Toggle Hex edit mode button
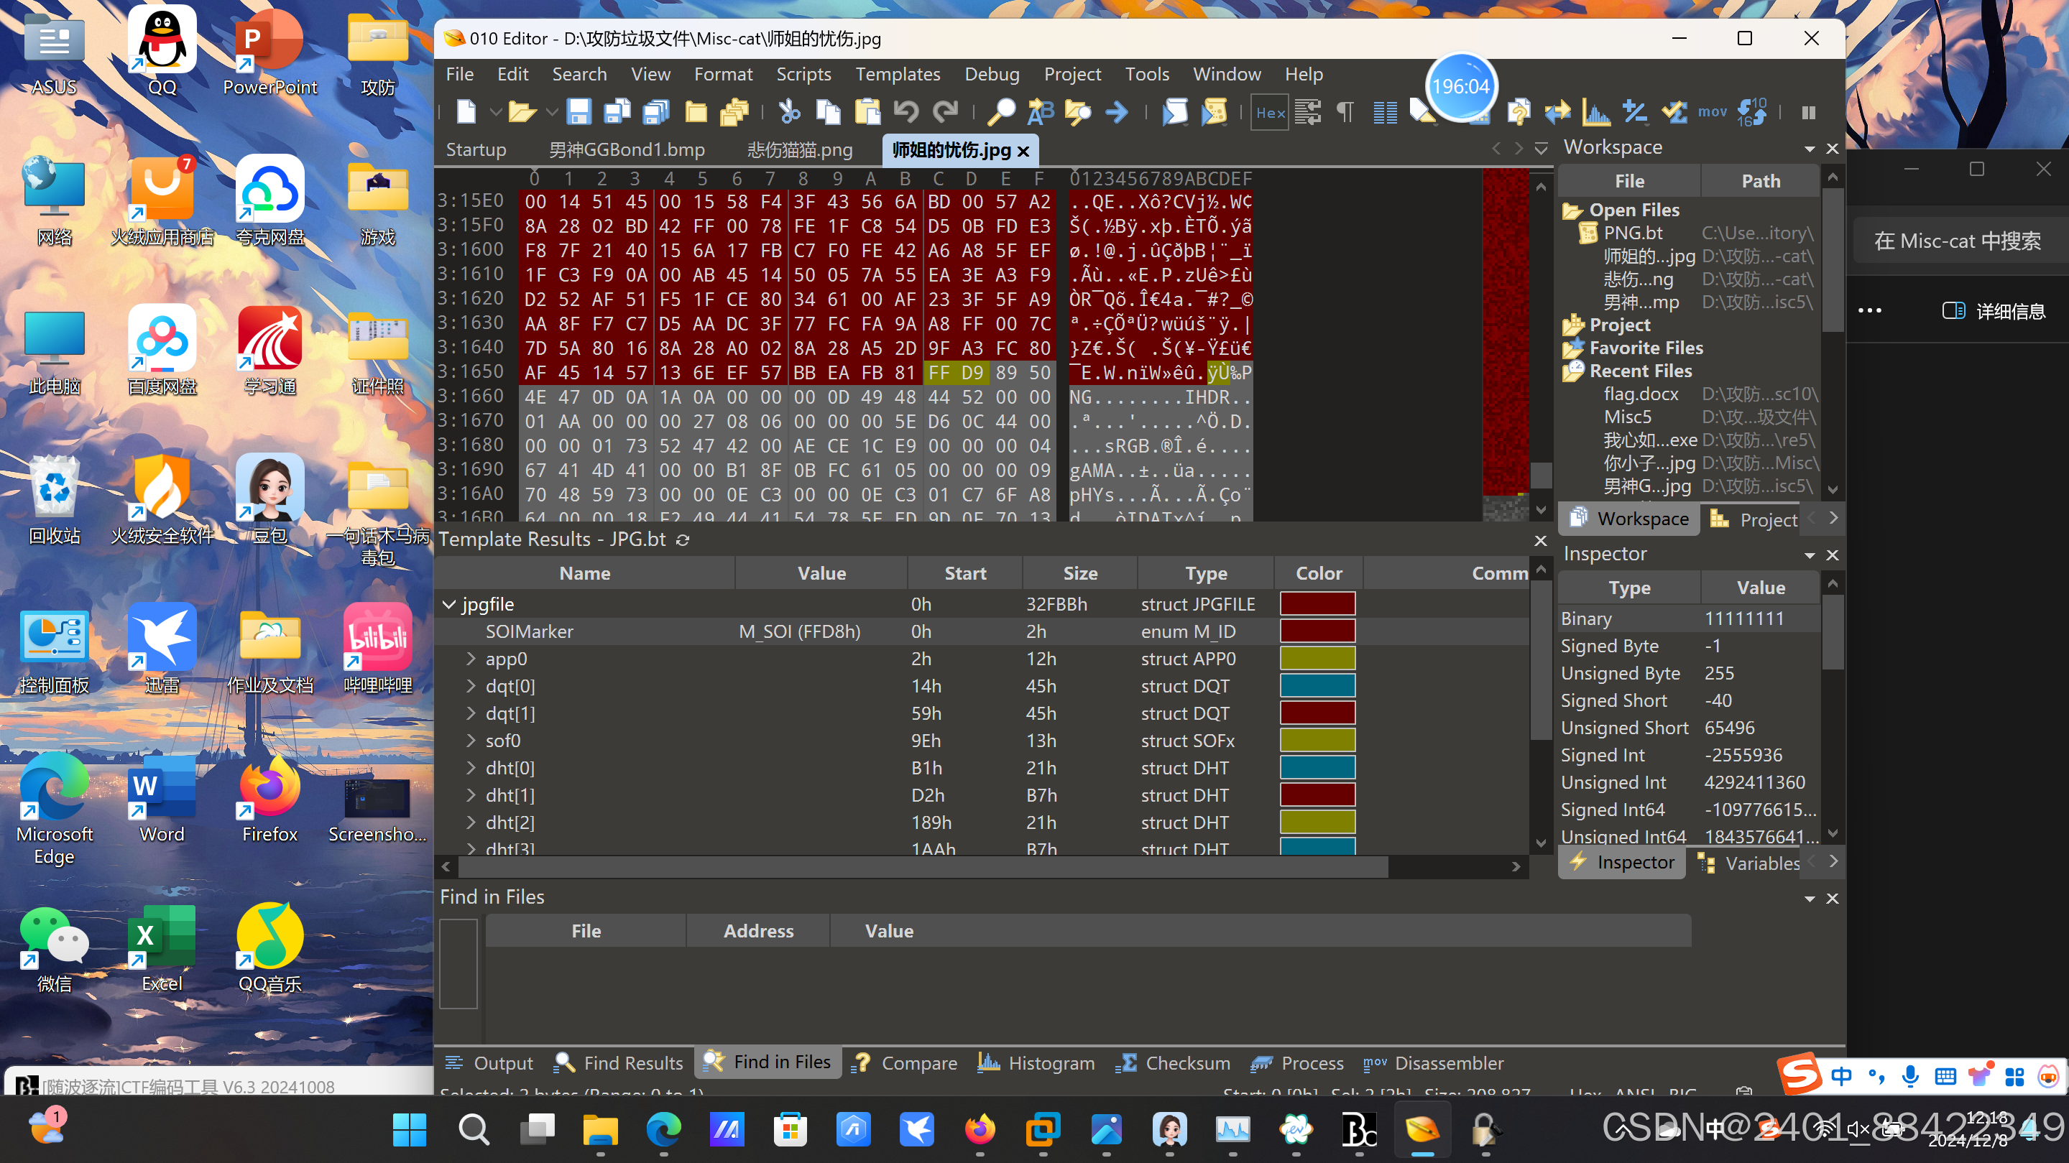Viewport: 2069px width, 1163px height. 1269,112
